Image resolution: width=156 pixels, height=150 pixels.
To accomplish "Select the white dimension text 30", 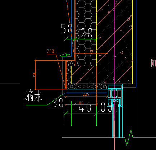I will tap(58, 103).
